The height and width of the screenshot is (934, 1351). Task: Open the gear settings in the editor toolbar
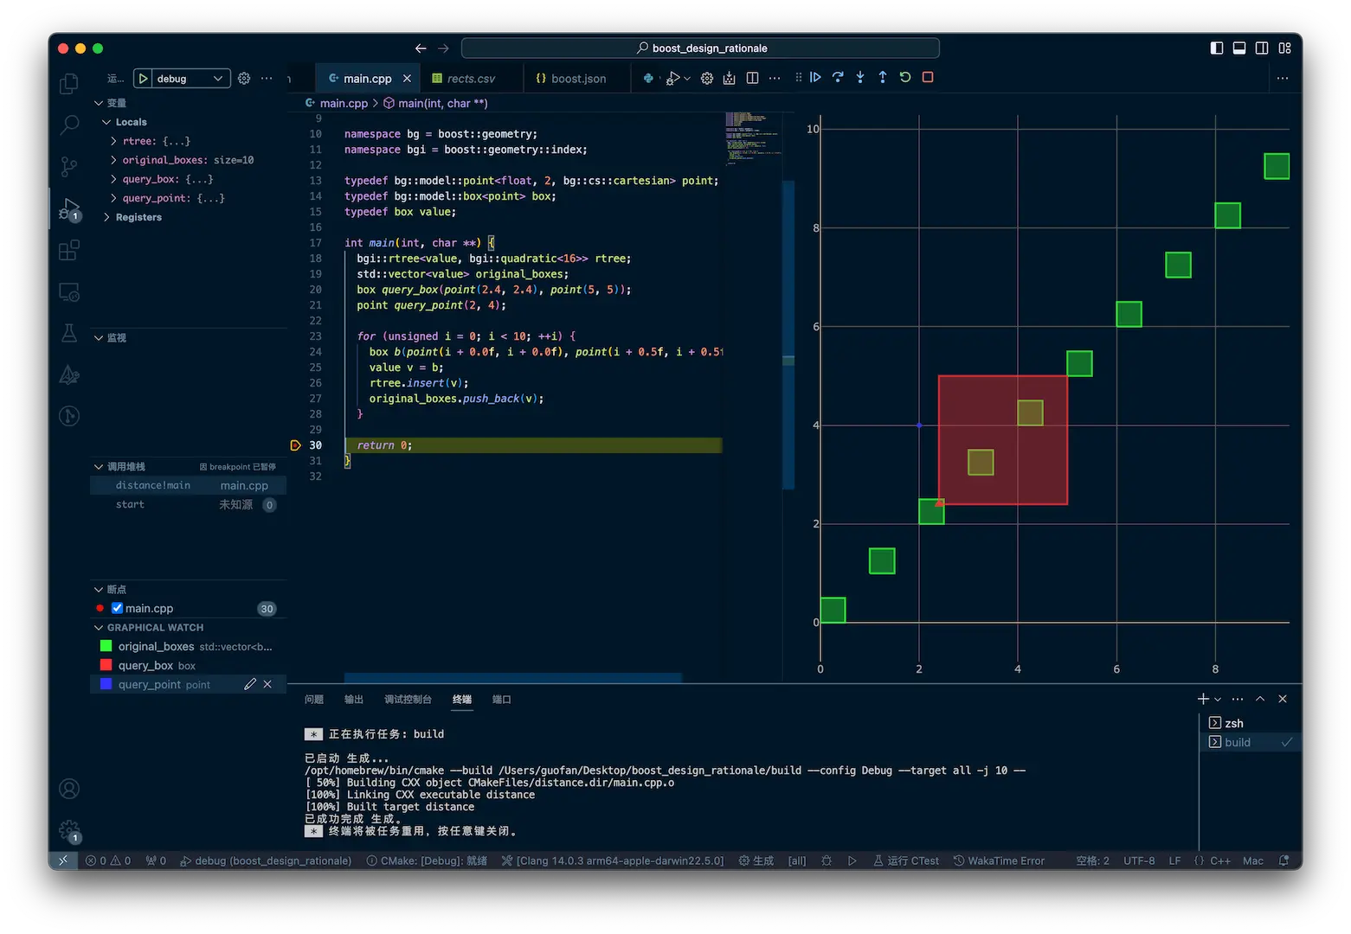coord(707,78)
